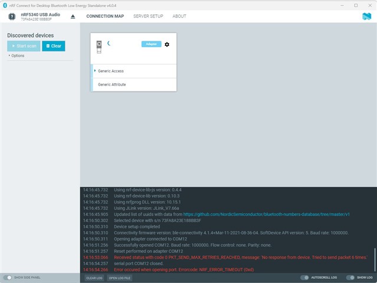The image size is (377, 283).
Task: Toggle the Show Side Panel switch
Action: click(x=8, y=278)
